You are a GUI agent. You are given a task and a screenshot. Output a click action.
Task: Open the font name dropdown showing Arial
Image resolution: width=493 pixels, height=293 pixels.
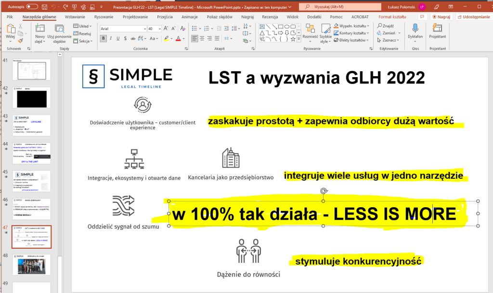pos(123,29)
